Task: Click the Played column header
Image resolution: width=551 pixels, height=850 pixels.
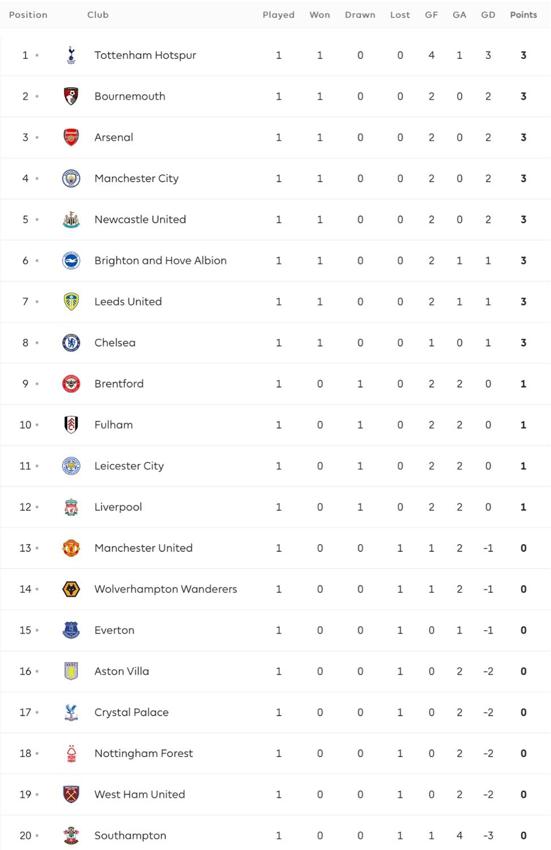Action: pos(279,15)
